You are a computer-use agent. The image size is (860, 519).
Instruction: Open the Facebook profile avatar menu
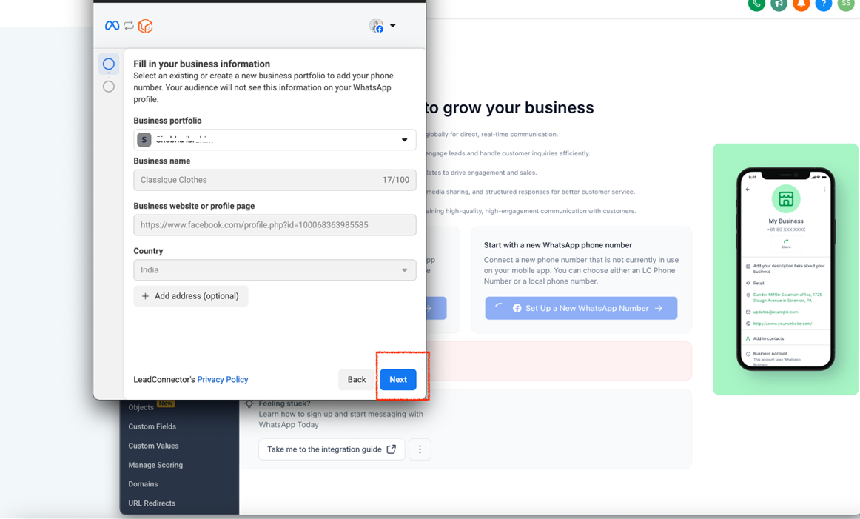coord(383,26)
